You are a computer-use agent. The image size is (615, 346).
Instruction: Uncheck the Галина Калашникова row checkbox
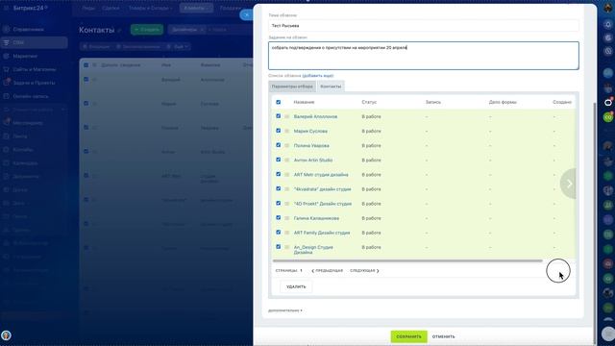278,218
